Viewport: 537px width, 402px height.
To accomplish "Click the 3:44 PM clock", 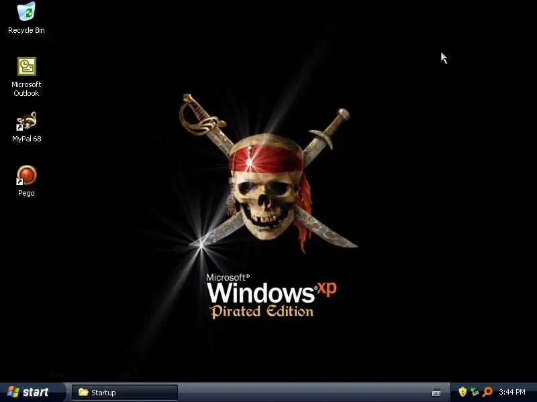I will pos(512,392).
